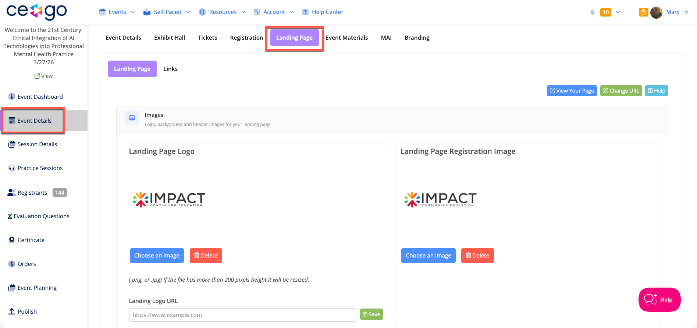Click Mary's profile avatar
Viewport: 697px width, 328px height.
pyautogui.click(x=656, y=12)
